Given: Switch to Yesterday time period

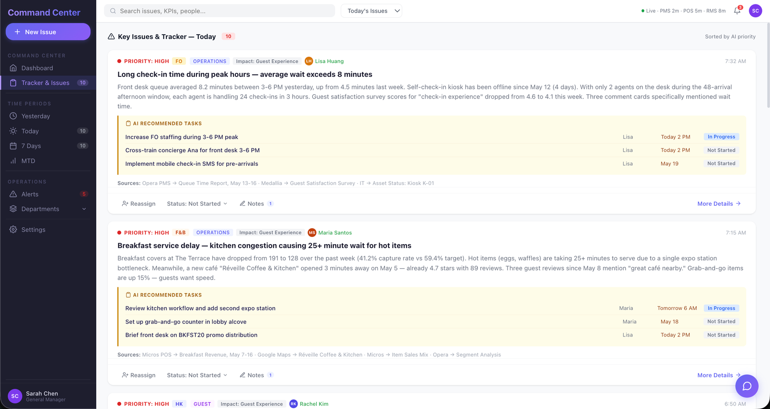Looking at the screenshot, I should [x=48, y=116].
